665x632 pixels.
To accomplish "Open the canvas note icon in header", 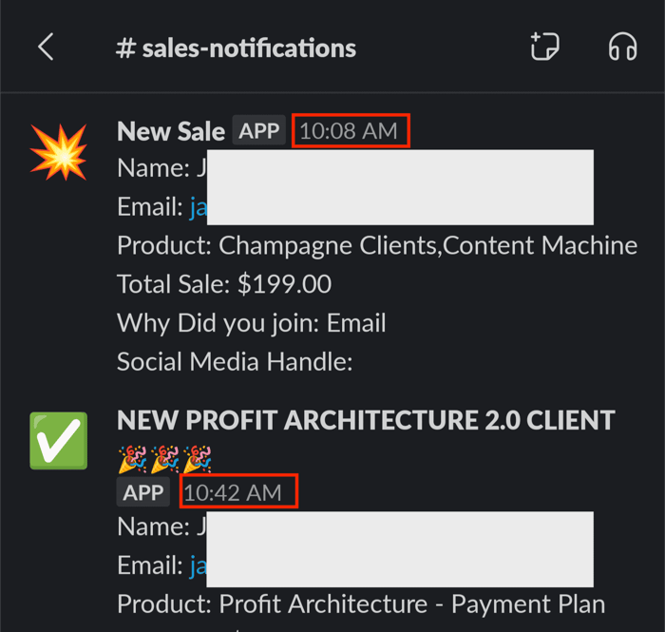I will click(545, 47).
